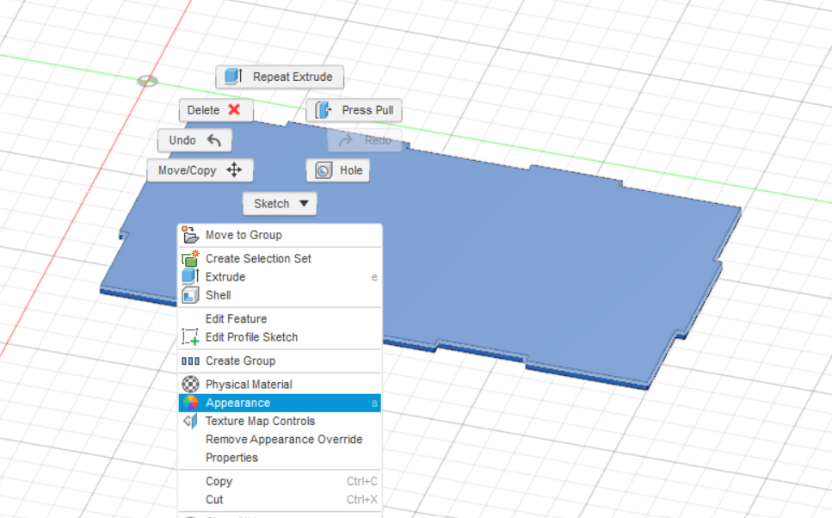
Task: Select Copy in the context menu
Action: click(x=280, y=481)
